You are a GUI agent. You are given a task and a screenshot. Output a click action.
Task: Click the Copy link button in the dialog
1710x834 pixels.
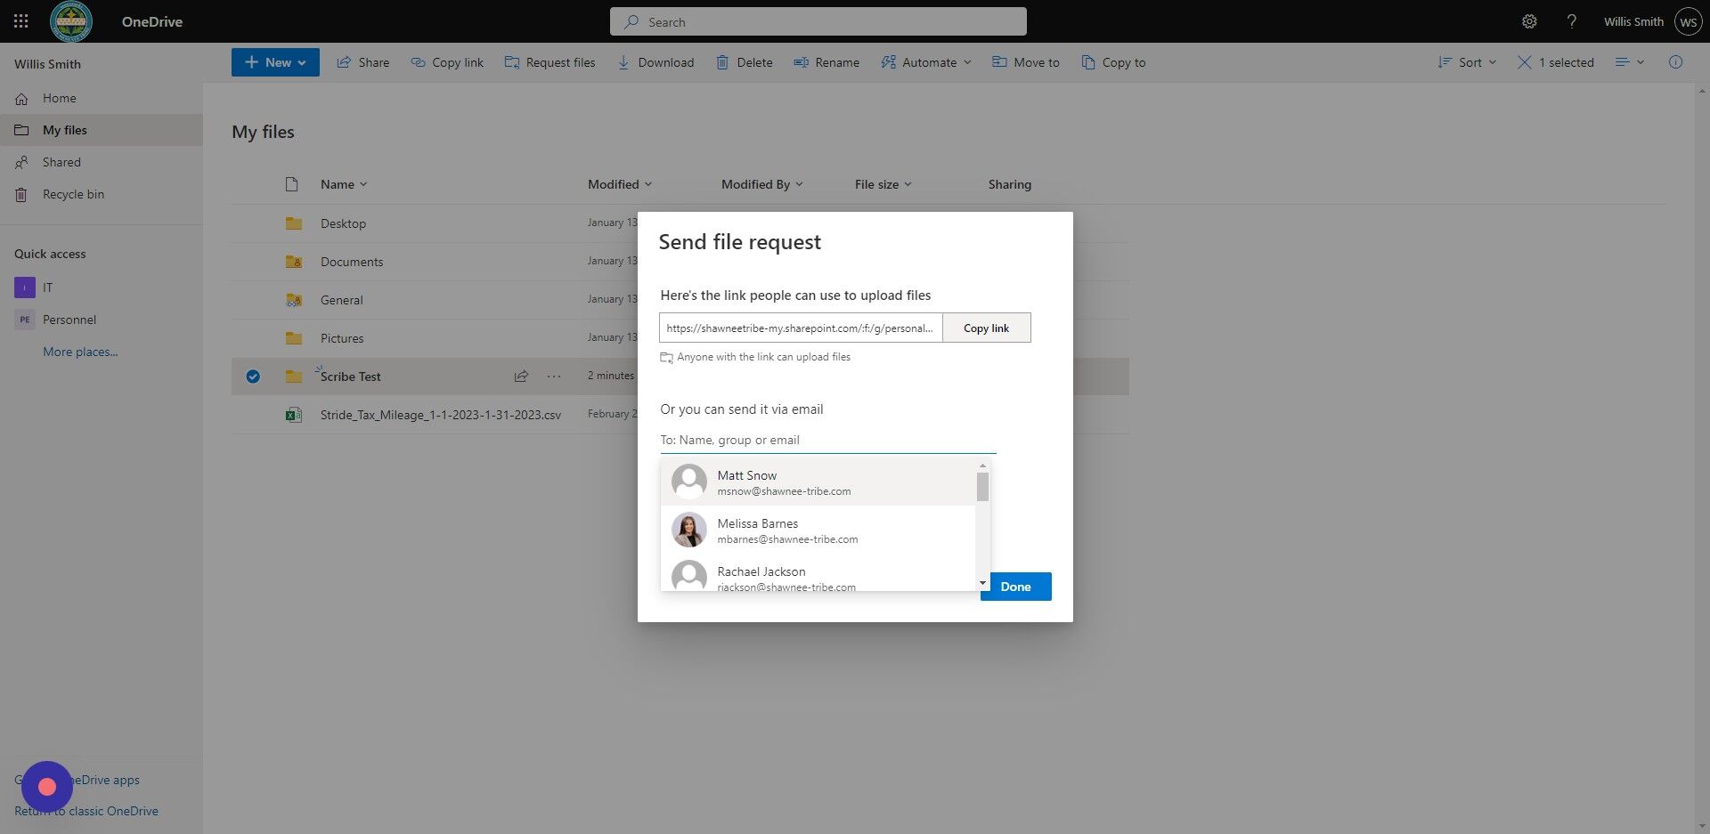[x=985, y=328]
